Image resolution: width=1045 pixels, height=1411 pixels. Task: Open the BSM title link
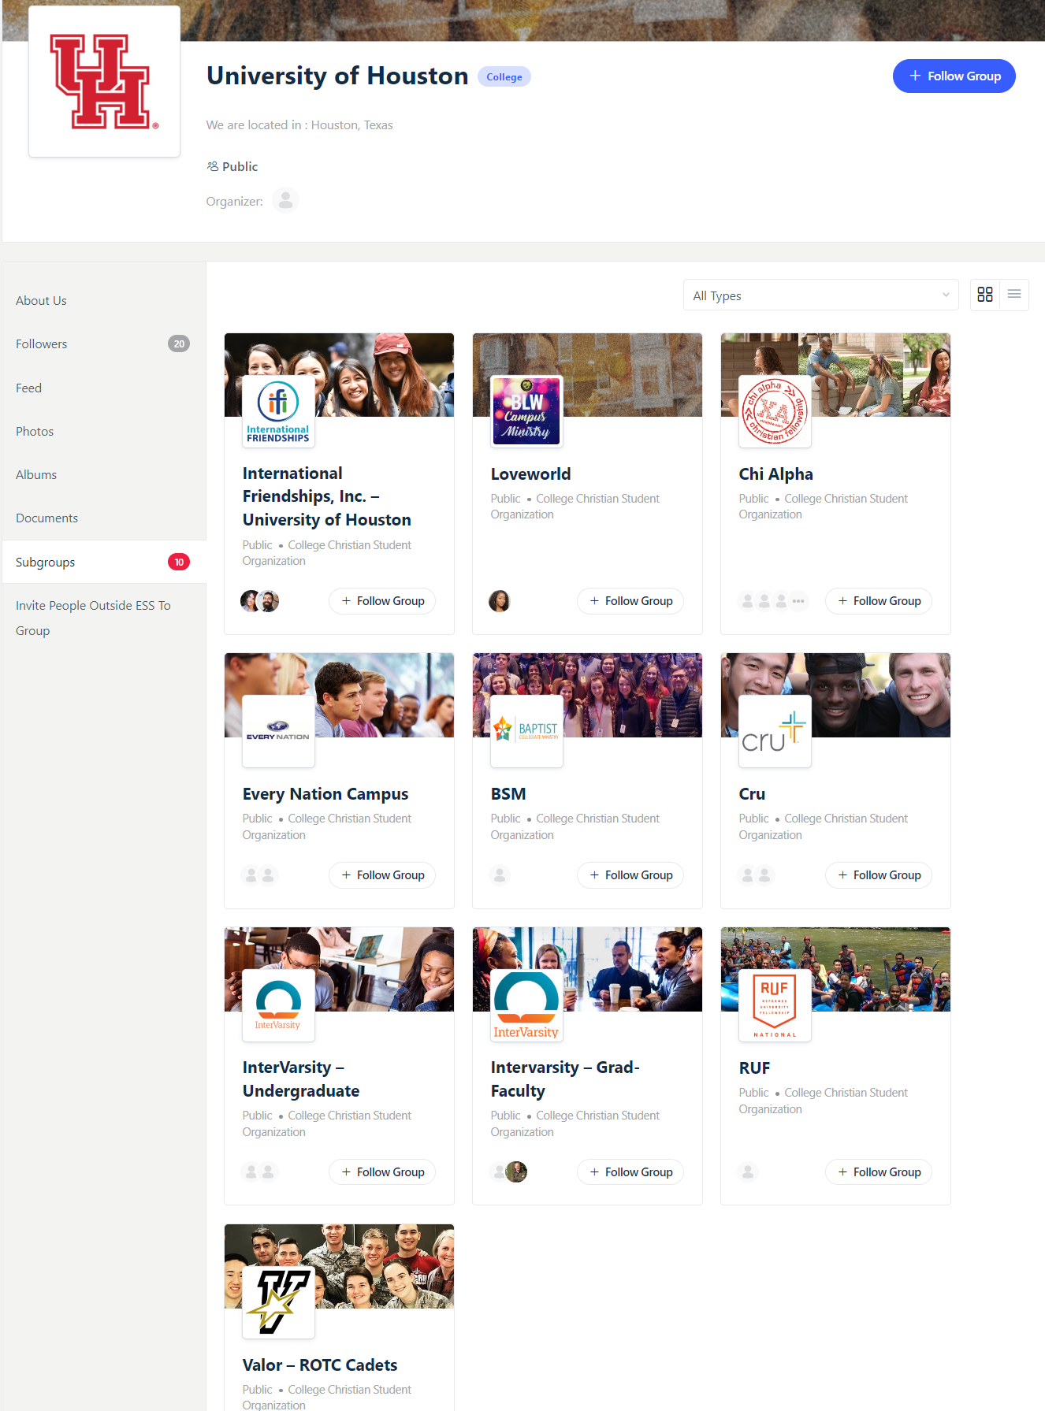tap(508, 794)
